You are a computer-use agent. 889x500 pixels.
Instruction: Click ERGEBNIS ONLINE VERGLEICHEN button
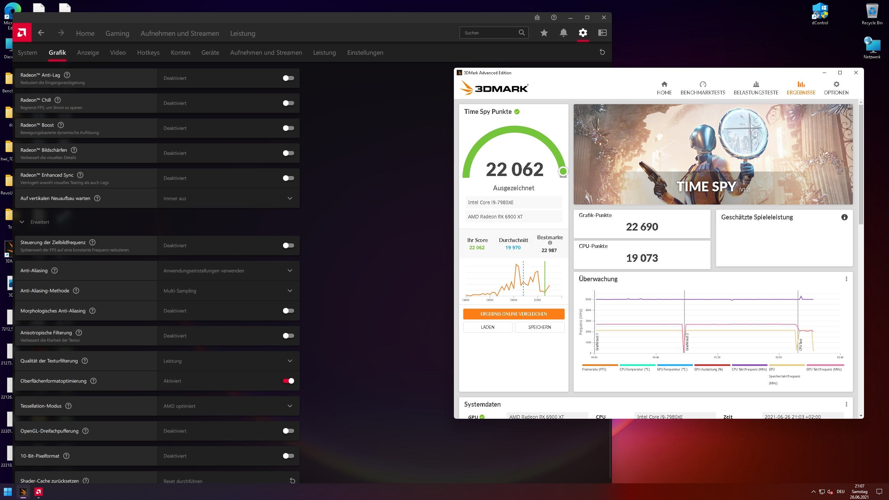tap(514, 314)
